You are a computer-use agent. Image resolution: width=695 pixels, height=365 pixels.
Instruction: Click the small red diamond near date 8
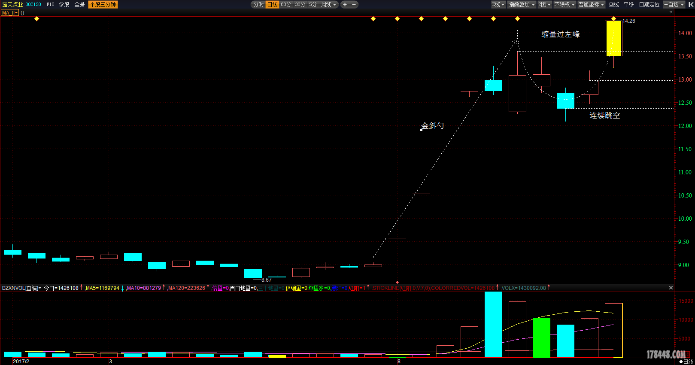click(397, 282)
